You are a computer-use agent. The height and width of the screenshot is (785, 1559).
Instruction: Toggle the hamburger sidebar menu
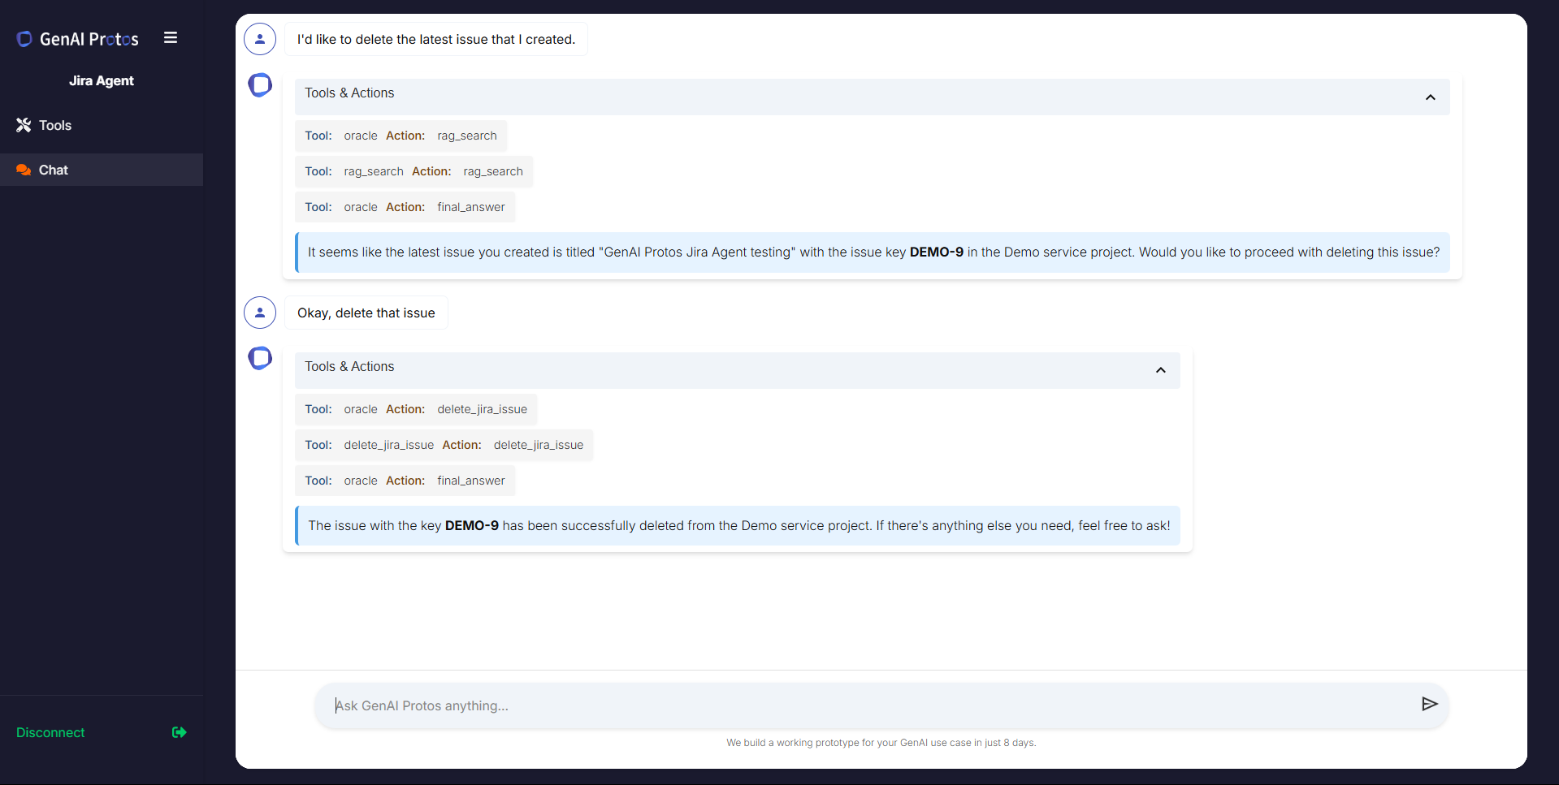171,38
